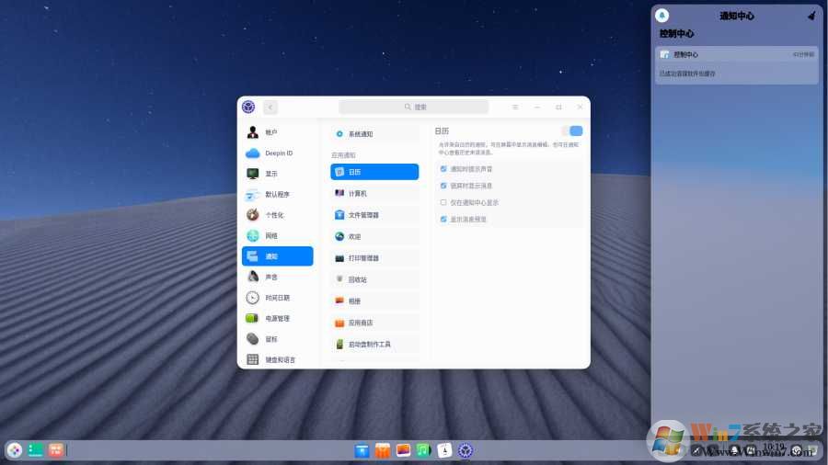Launch File Manager from the dock
Image resolution: width=828 pixels, height=465 pixels.
click(x=362, y=450)
